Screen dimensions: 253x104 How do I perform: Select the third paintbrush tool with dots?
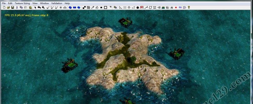click(x=56, y=8)
